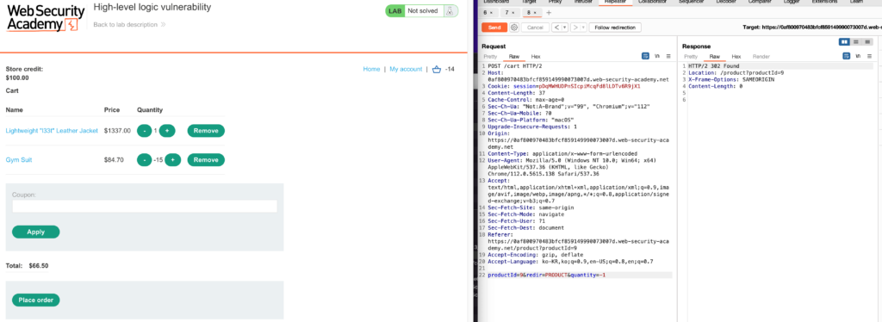Open the Lightweight l33t Leather Jacket product link
Screen dimensions: 882x322
tap(52, 131)
